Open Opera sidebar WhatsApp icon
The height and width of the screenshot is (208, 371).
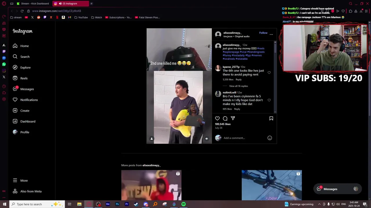[x=4, y=64]
